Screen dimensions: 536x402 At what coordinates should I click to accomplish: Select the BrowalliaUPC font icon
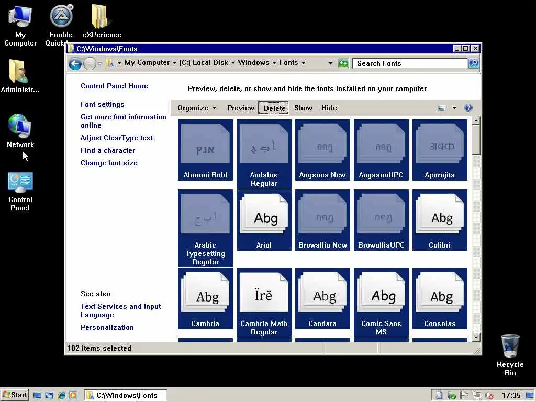pos(381,220)
